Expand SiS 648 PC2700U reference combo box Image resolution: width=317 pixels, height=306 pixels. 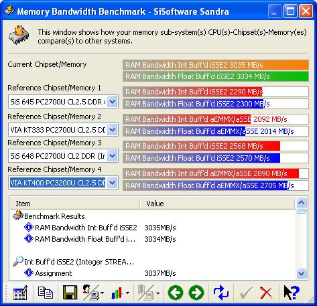click(112, 156)
